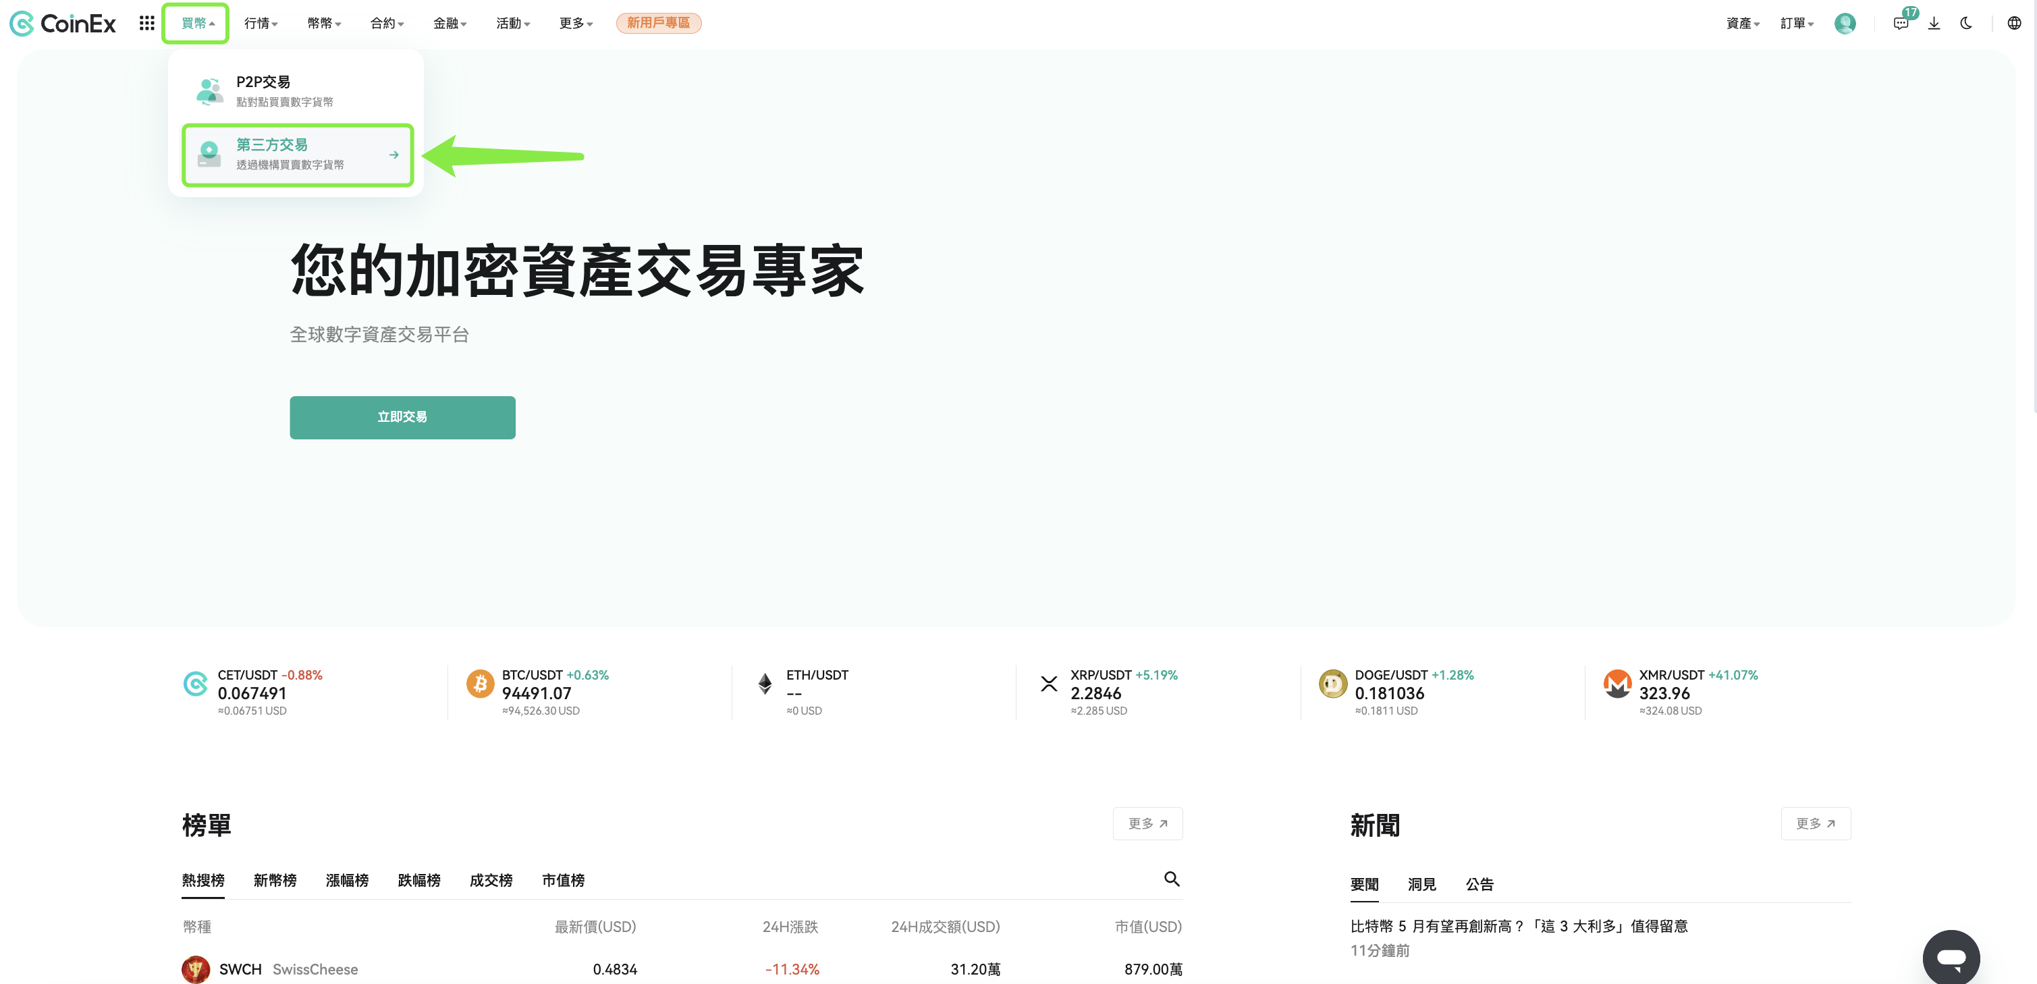The height and width of the screenshot is (984, 2037).
Task: Click the 最新價(USD) column header
Action: pos(595,927)
